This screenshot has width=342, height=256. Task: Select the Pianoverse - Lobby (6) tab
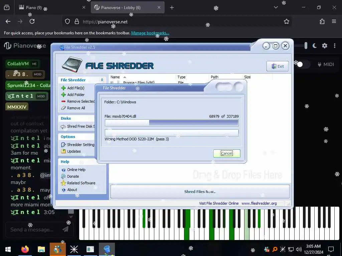pos(128,7)
